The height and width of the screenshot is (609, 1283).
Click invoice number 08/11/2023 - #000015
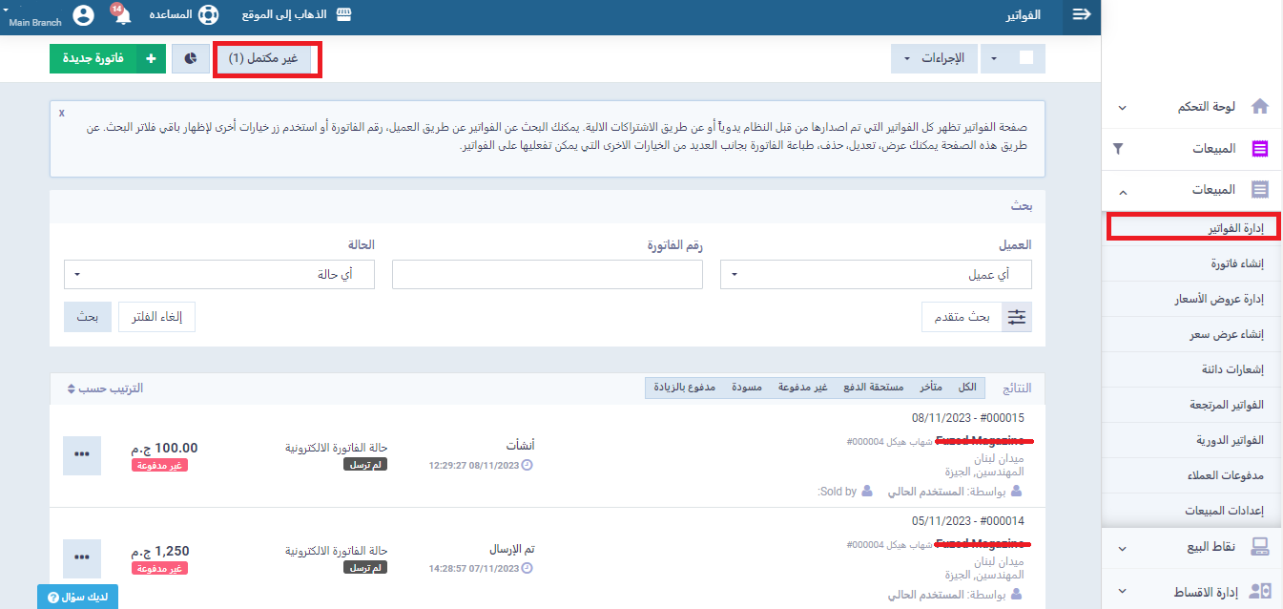[x=968, y=418]
